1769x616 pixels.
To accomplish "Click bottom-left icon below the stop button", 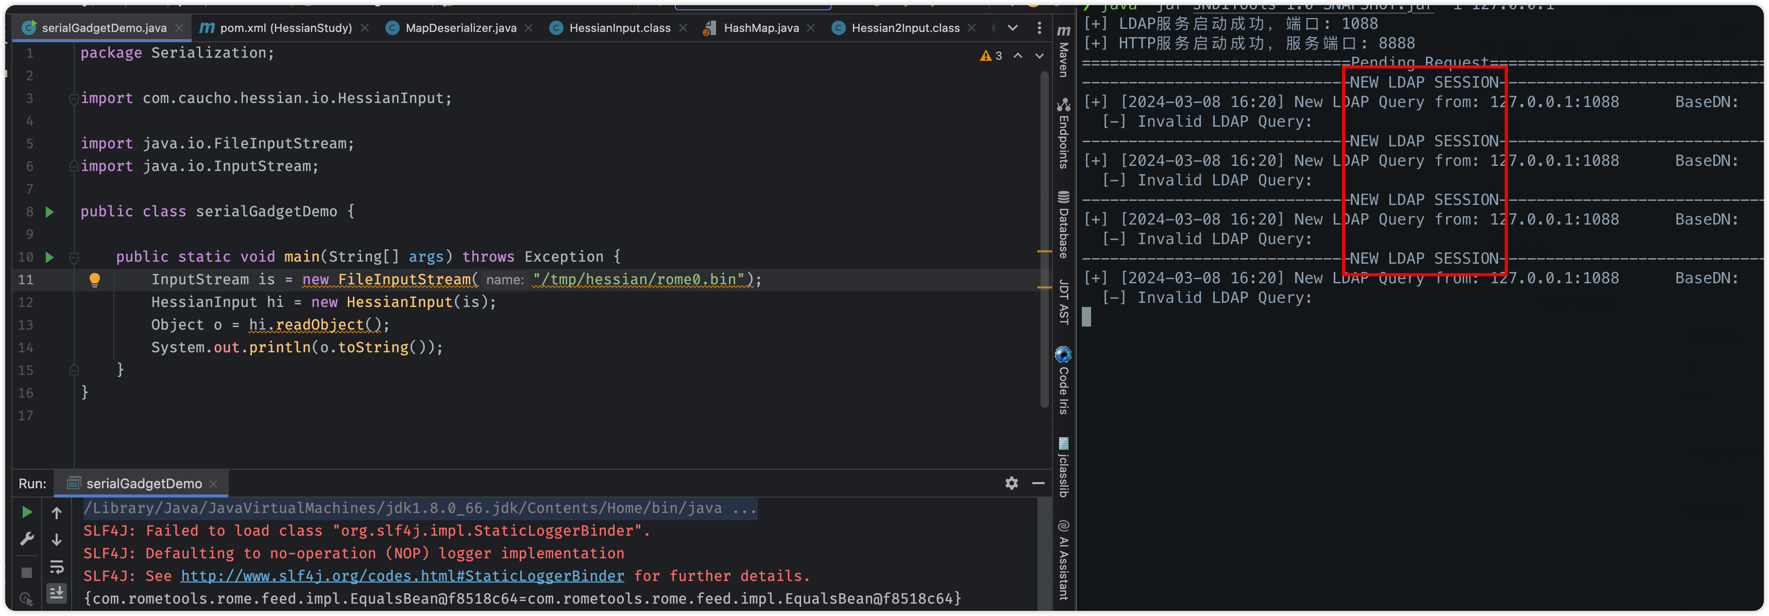I will click(x=27, y=599).
